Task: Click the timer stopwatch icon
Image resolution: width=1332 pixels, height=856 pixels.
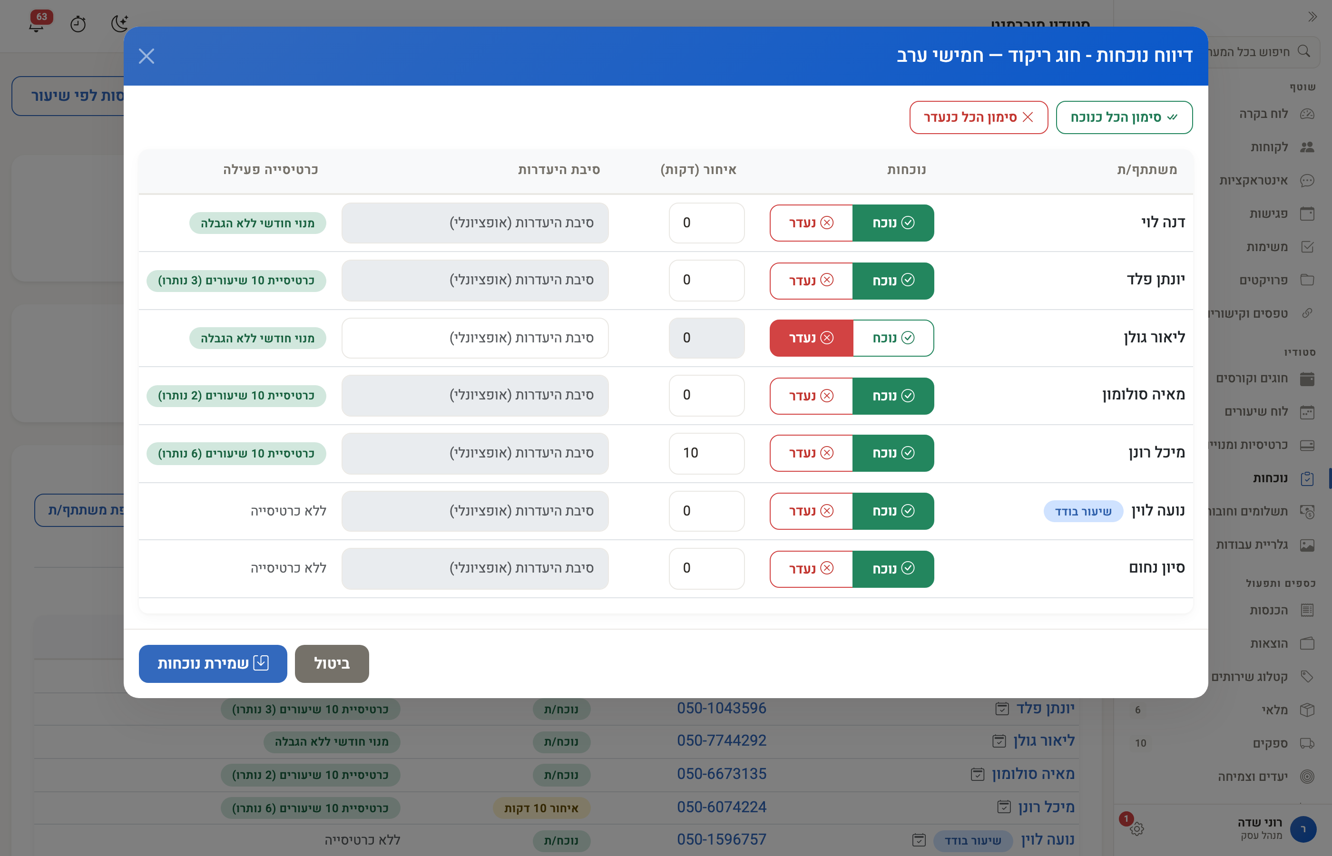Action: point(78,24)
